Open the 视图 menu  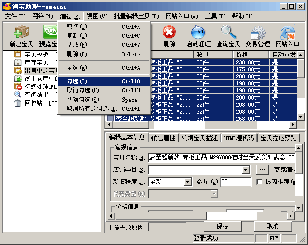coord(97,16)
